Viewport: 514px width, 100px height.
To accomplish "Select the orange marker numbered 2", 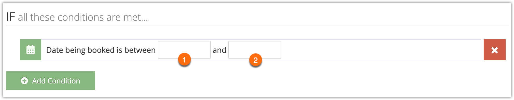I will point(256,60).
